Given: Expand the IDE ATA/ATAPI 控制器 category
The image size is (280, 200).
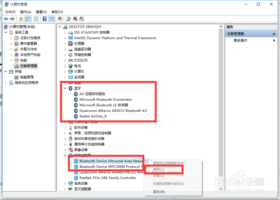Looking at the screenshot, I should point(65,32).
